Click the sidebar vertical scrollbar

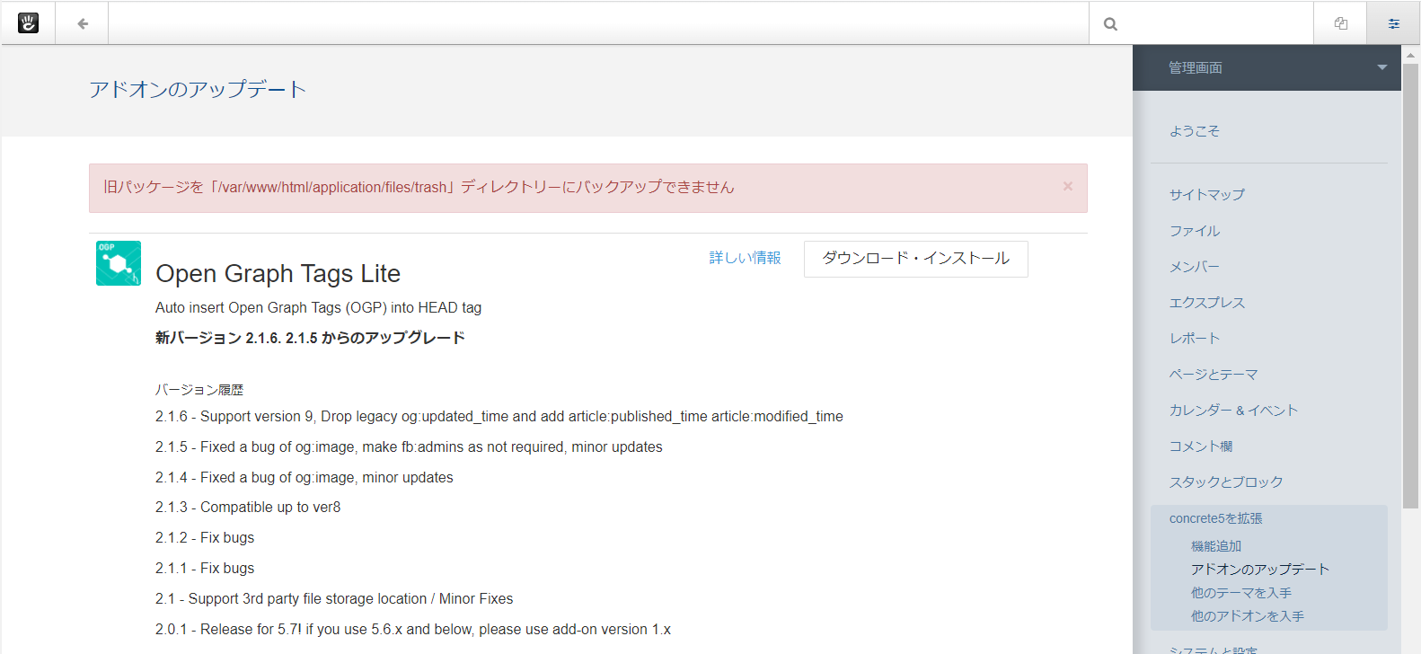1410,286
